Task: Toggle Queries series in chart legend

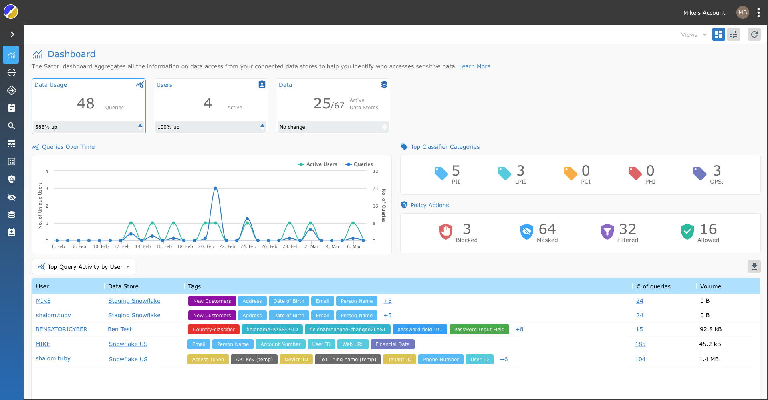Action: pyautogui.click(x=359, y=164)
